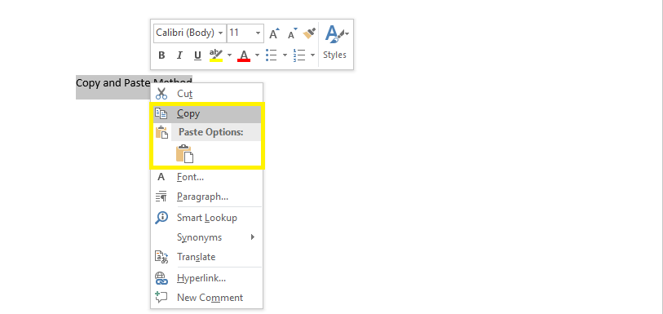Viewport: 663px width, 314px height.
Task: Apply red font color
Action: (x=244, y=55)
